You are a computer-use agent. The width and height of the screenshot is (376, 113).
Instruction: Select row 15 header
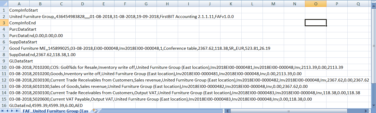[4, 99]
